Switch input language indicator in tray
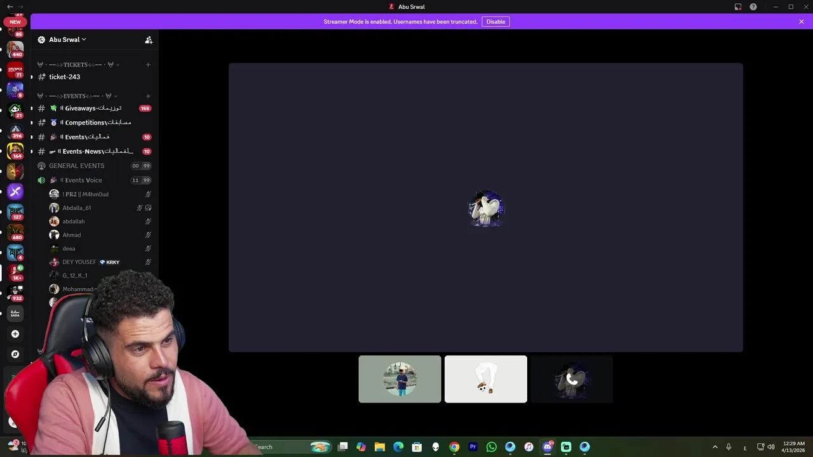 pos(745,447)
